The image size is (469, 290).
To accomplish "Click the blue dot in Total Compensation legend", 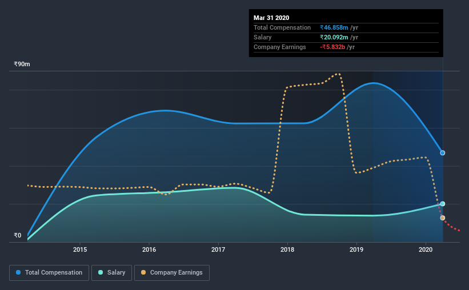I will [x=18, y=272].
